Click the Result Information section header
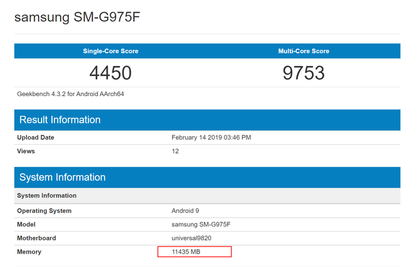The image size is (405, 267). tap(60, 120)
